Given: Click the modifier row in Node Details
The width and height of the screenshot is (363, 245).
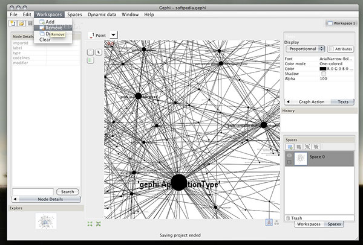Looking at the screenshot, I should 46,63.
